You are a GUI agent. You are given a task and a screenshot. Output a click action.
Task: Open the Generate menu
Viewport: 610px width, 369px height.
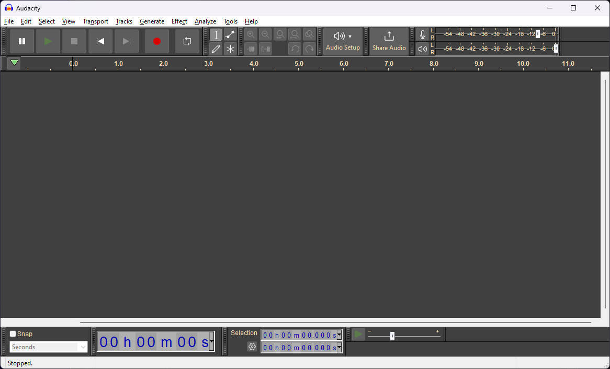152,21
